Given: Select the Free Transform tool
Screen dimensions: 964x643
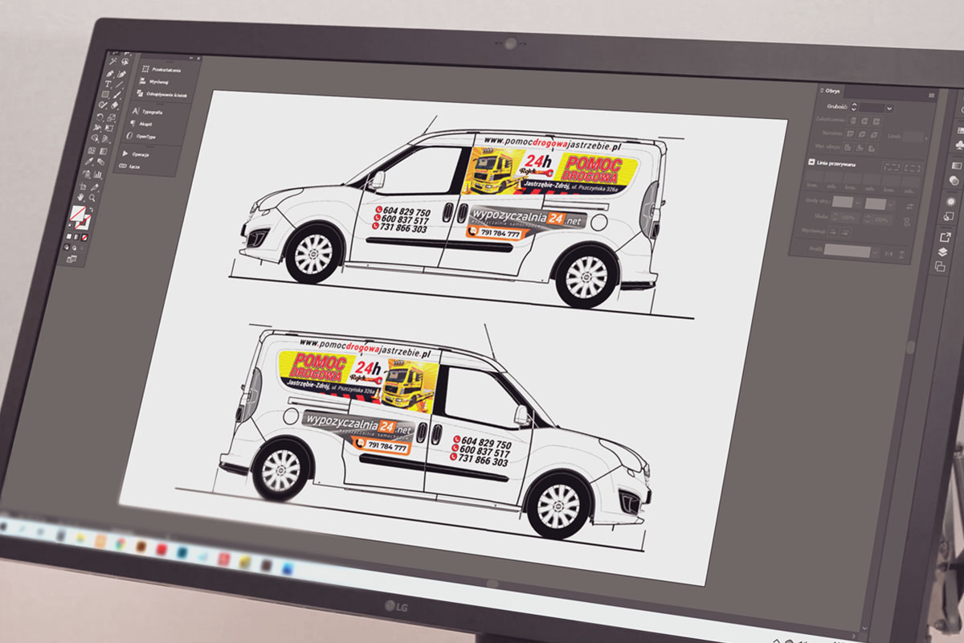Looking at the screenshot, I should (x=108, y=129).
